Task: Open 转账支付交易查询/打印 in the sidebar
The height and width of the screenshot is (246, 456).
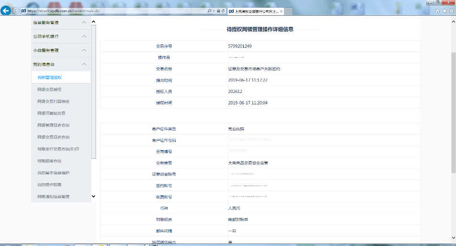Action: [58, 149]
